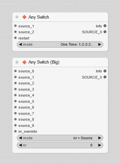Click the source_5 input socket
This screenshot has height=164, width=120.
coord(15,101)
